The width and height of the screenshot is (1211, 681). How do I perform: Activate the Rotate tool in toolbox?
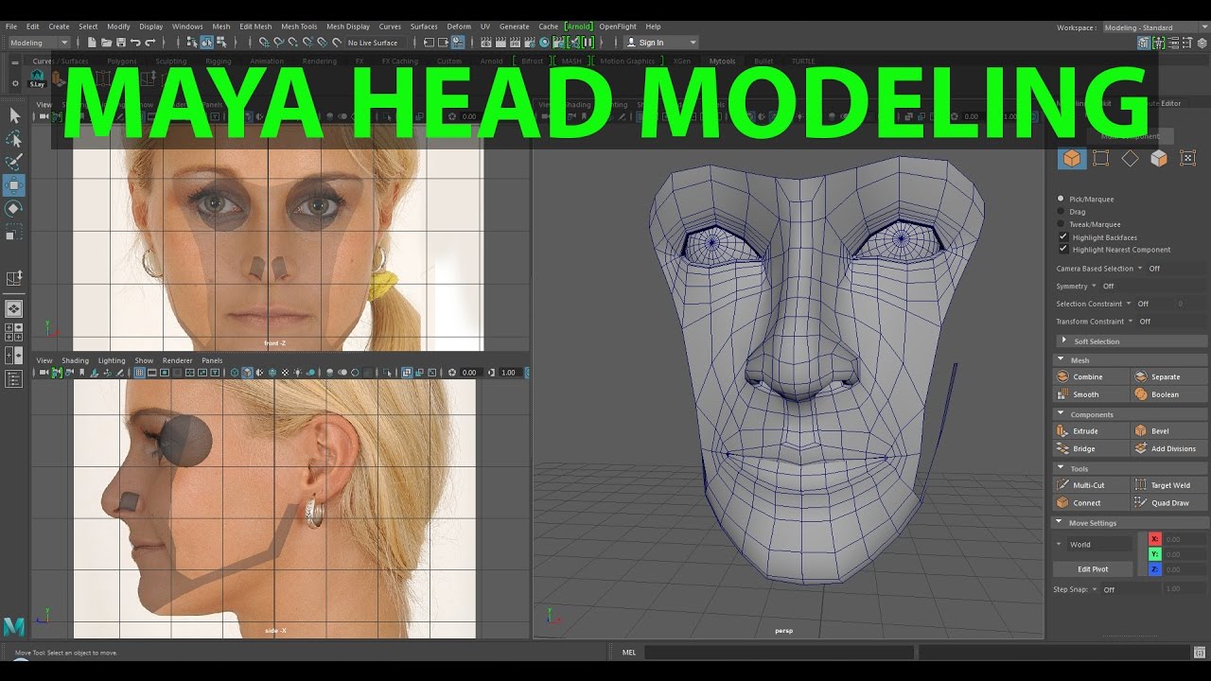coord(14,208)
